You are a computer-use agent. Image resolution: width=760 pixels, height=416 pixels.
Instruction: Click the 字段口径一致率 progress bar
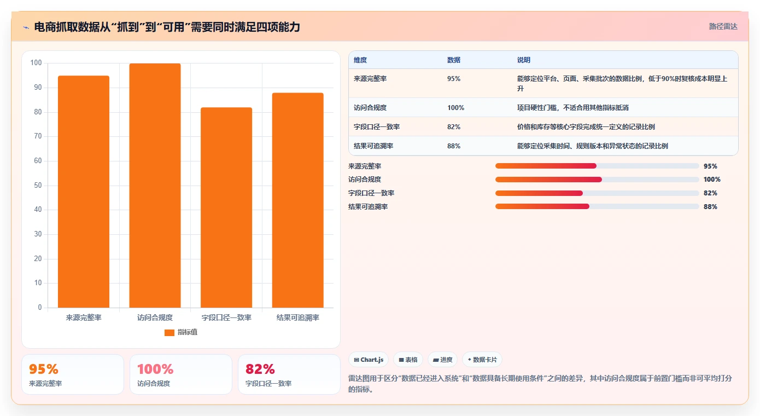click(x=597, y=193)
